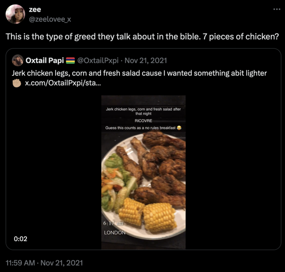Click the RICOVRE caption in the video
Screen dimensions: 285x272
click(143, 120)
